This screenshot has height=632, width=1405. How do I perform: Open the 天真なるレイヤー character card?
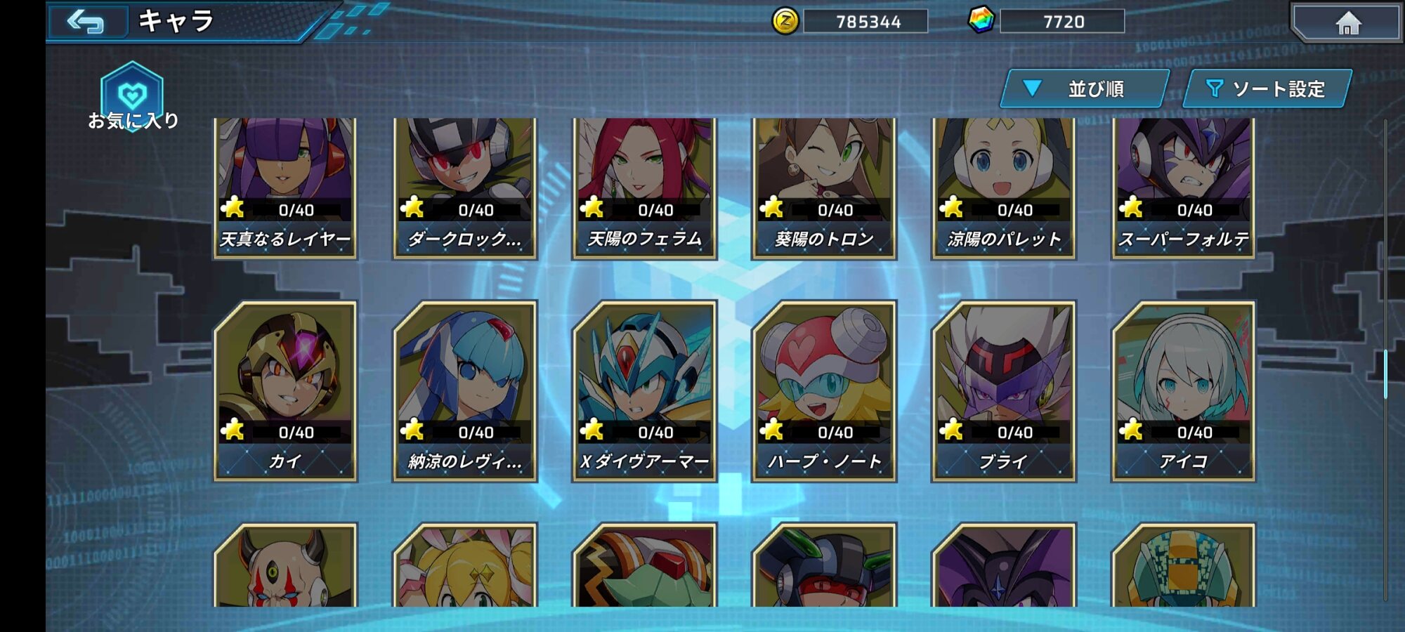[x=285, y=188]
